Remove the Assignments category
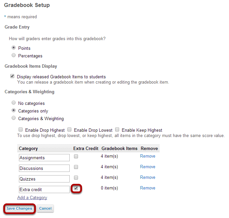 tap(147, 156)
